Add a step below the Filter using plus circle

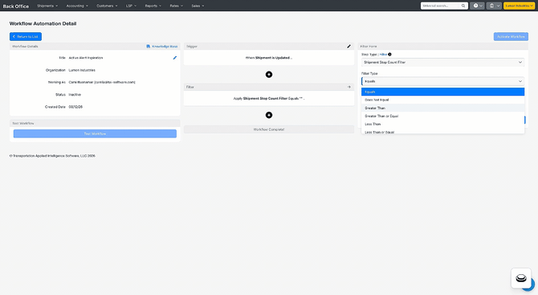(269, 115)
